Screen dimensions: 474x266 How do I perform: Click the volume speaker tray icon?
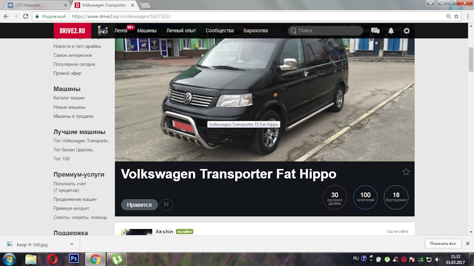pyautogui.click(x=437, y=259)
